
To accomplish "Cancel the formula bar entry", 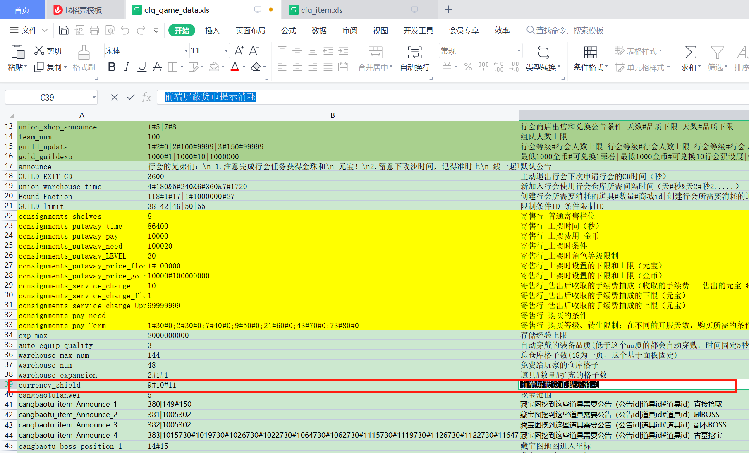I will click(115, 97).
